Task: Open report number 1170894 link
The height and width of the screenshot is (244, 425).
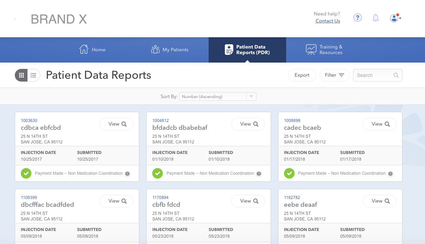Action: (x=160, y=198)
